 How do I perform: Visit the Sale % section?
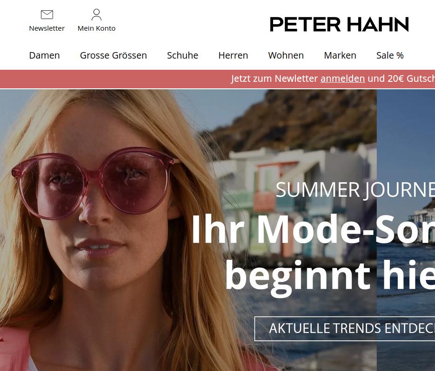coord(390,55)
